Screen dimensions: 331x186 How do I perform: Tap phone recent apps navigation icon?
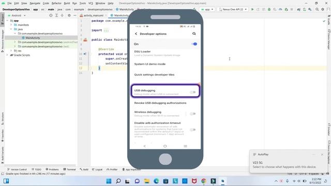pos(185,146)
